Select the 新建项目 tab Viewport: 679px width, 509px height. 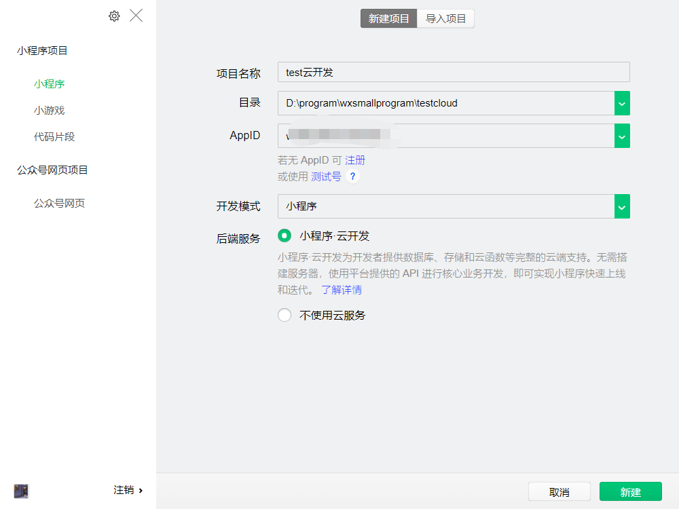[388, 18]
